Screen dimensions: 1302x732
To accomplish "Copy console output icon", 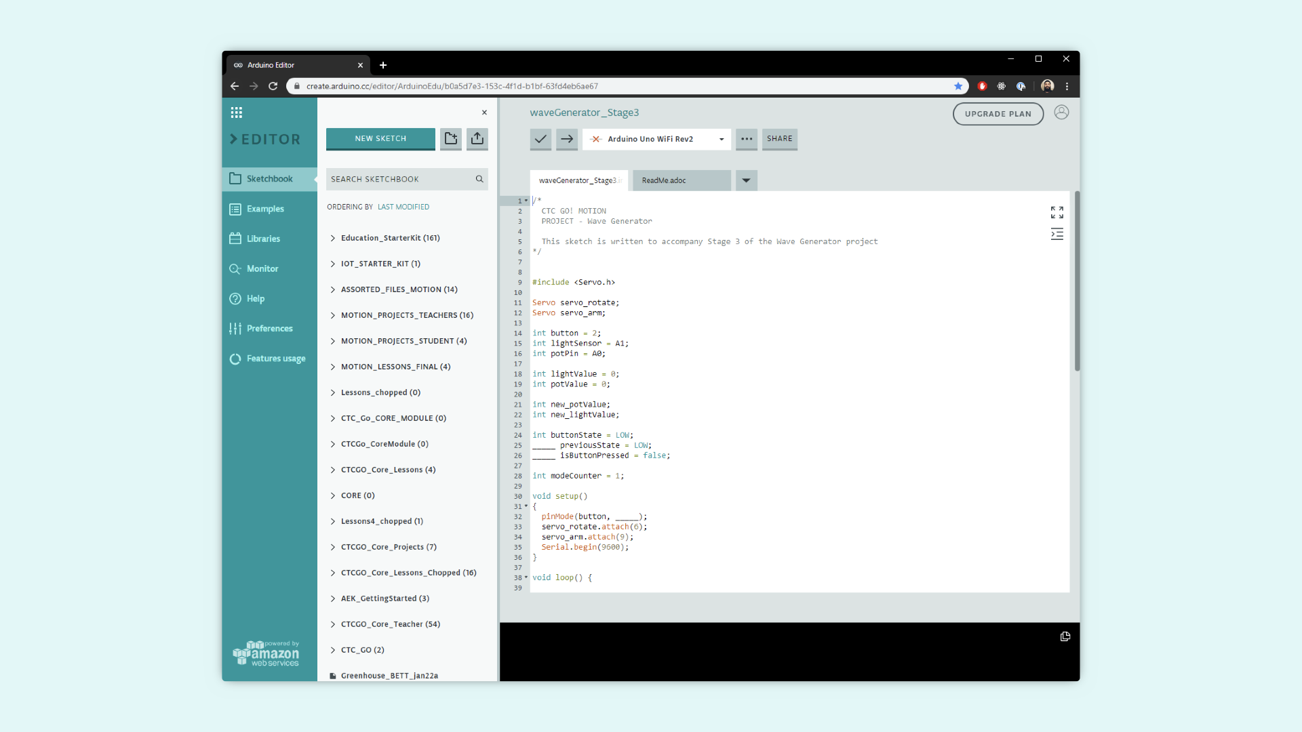I will click(x=1065, y=636).
